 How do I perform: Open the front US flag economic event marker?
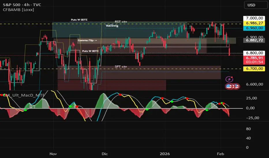coord(229,86)
